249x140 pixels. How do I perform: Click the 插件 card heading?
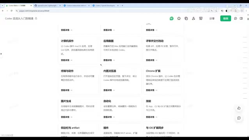106,128
